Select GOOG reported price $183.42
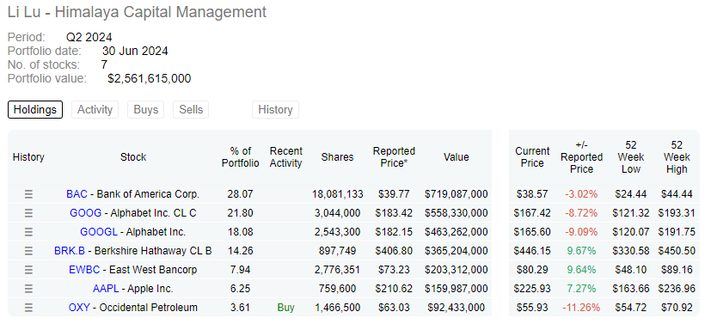The image size is (711, 324). point(394,213)
